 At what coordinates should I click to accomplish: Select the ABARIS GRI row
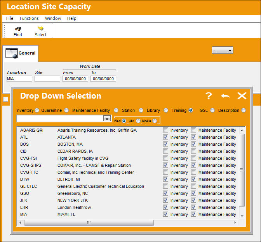128,130
